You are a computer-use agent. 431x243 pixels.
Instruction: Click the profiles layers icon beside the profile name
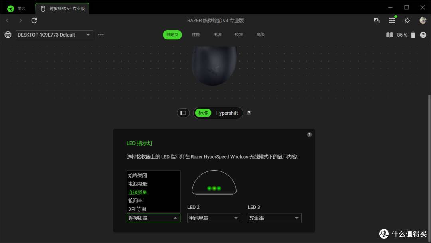pyautogui.click(x=7, y=35)
